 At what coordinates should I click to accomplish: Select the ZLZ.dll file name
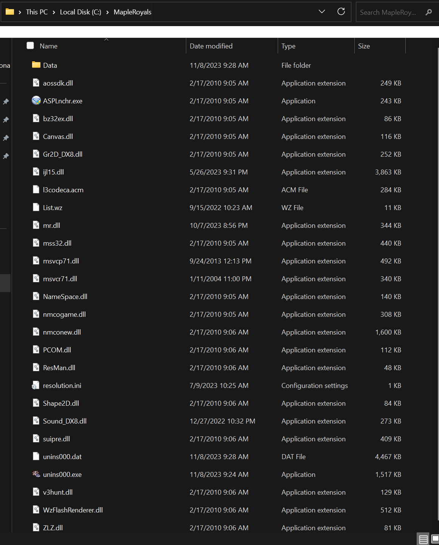pos(53,528)
